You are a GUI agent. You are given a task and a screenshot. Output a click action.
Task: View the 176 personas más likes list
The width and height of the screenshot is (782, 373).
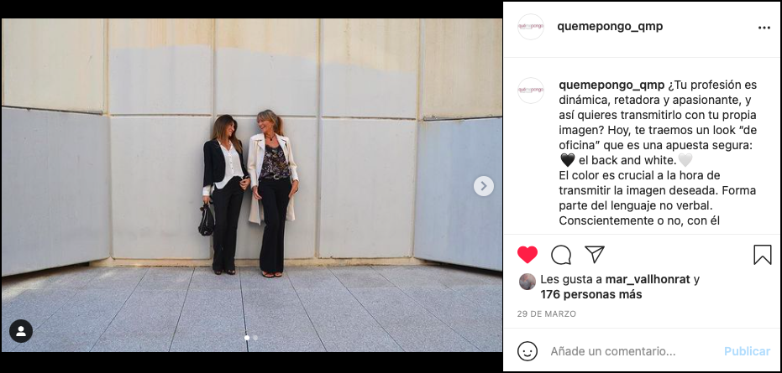click(x=591, y=294)
